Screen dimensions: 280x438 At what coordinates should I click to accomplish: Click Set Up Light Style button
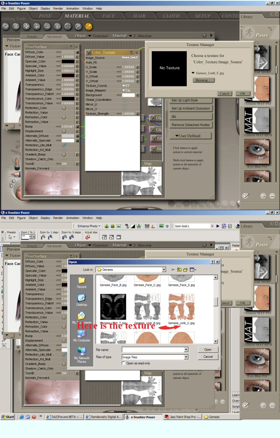point(191,100)
